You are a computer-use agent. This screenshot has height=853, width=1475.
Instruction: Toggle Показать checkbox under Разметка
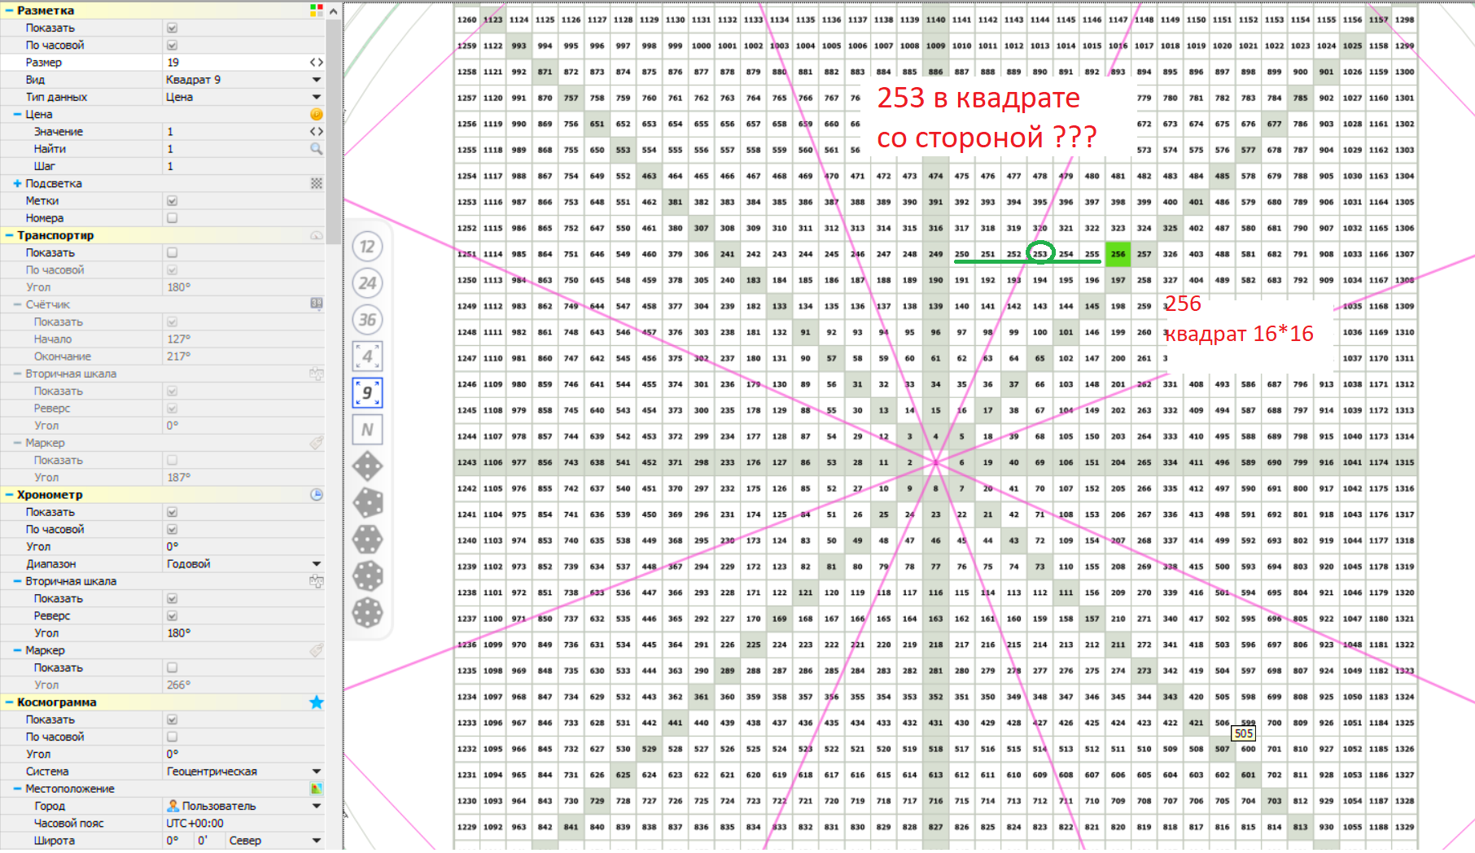172,28
